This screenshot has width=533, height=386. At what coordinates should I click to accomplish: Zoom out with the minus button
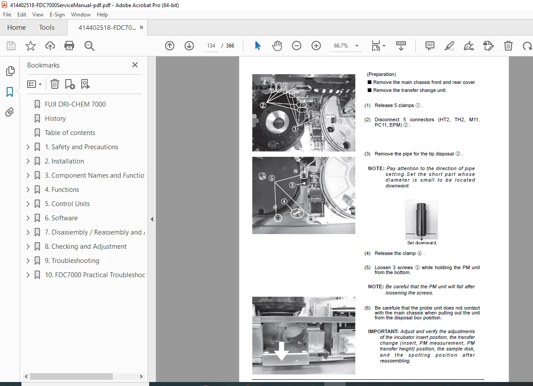297,46
